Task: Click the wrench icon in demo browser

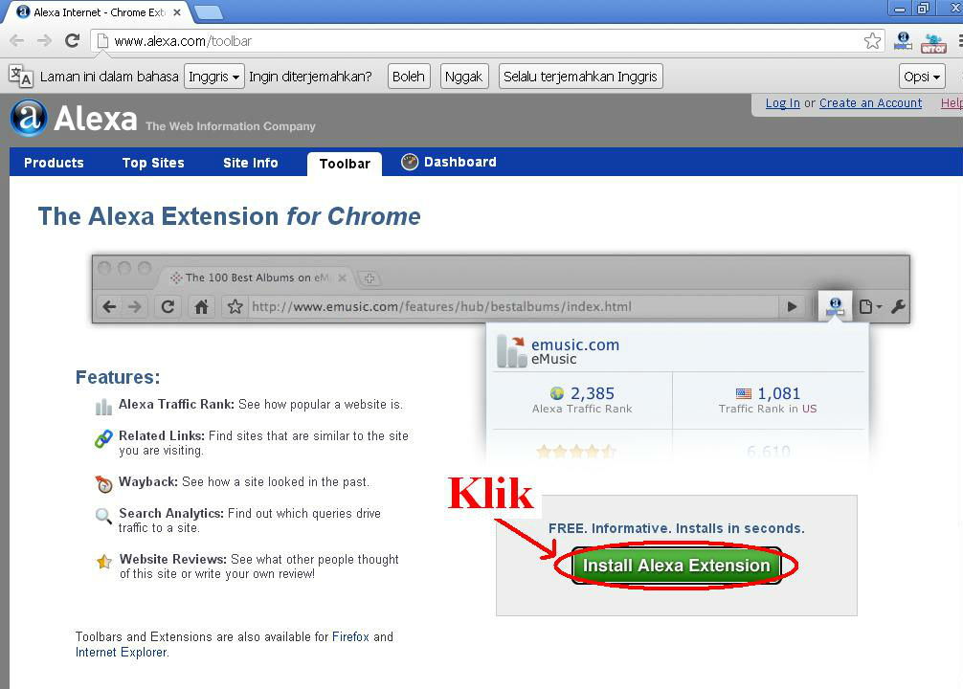Action: click(x=898, y=306)
